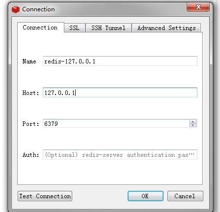The image size is (220, 212).
Task: Click inside the Port number field
Action: click(116, 123)
